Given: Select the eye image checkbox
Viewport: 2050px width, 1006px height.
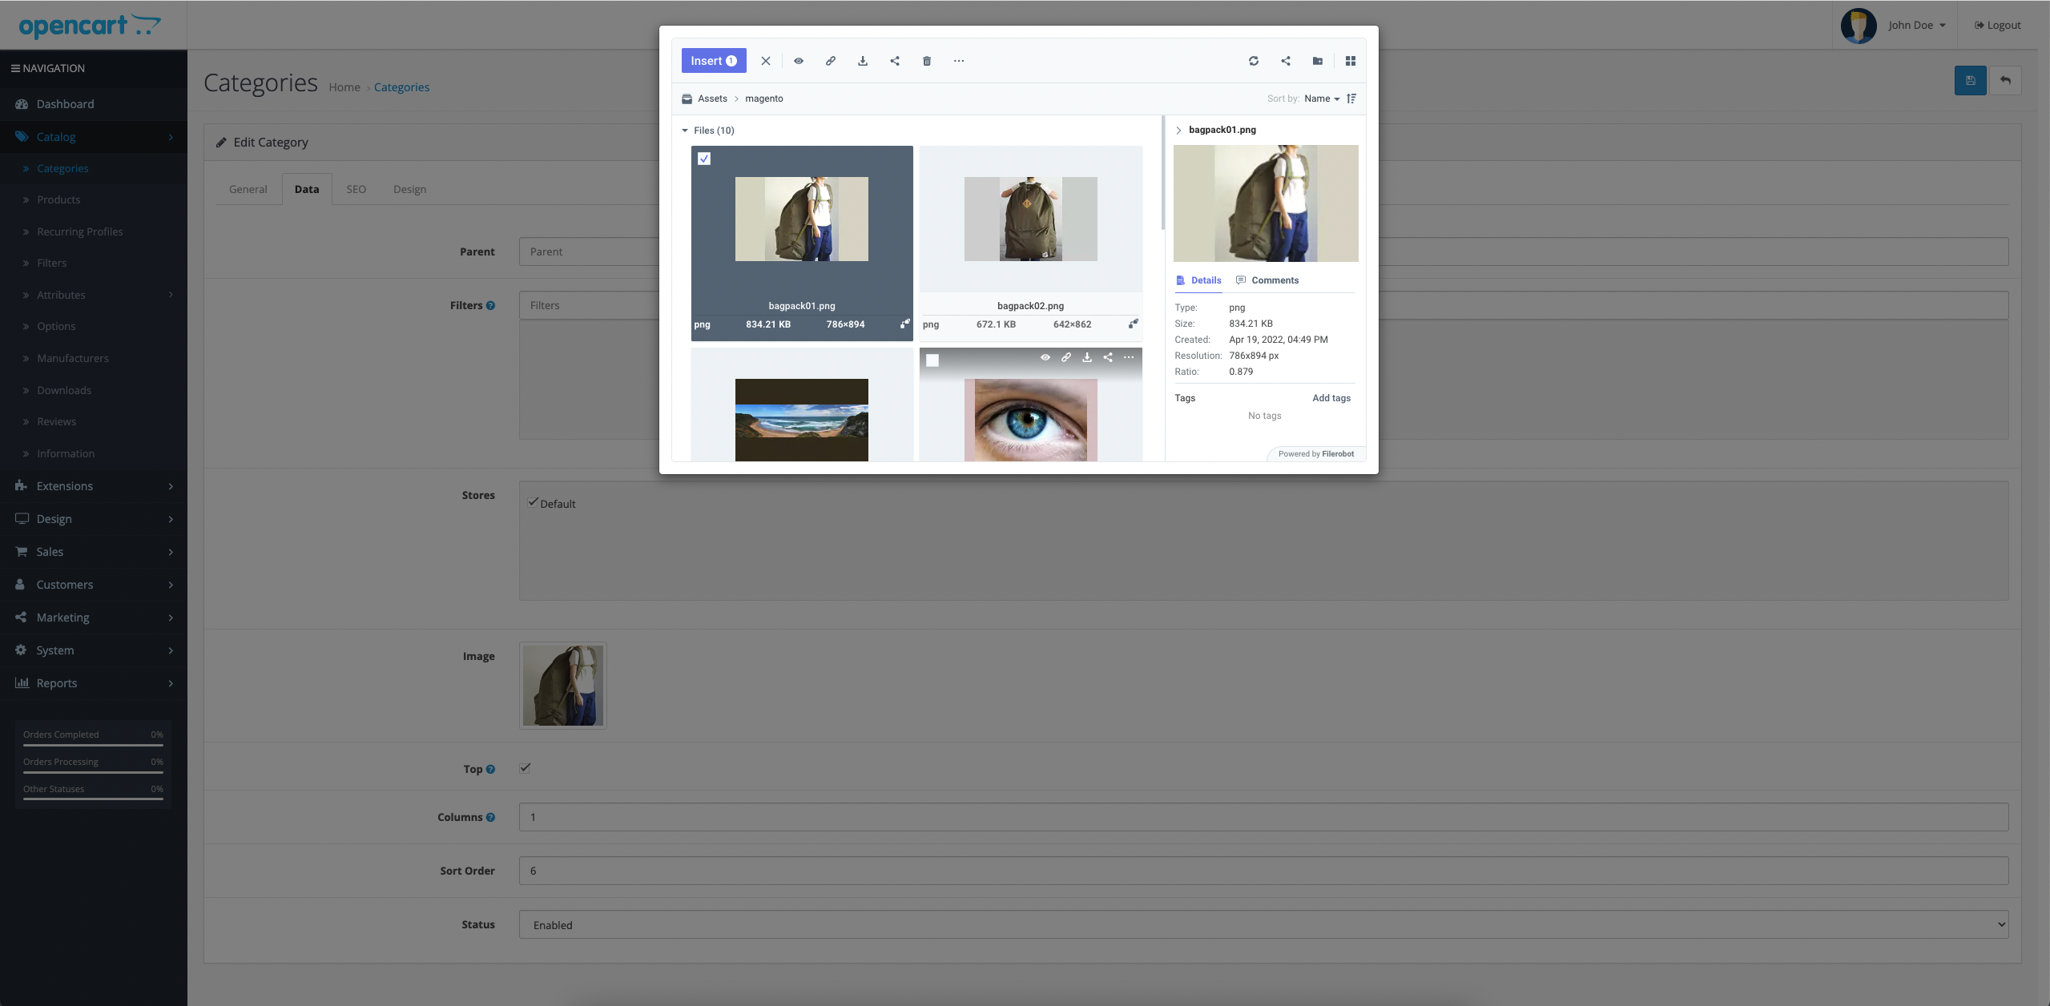Looking at the screenshot, I should (932, 360).
